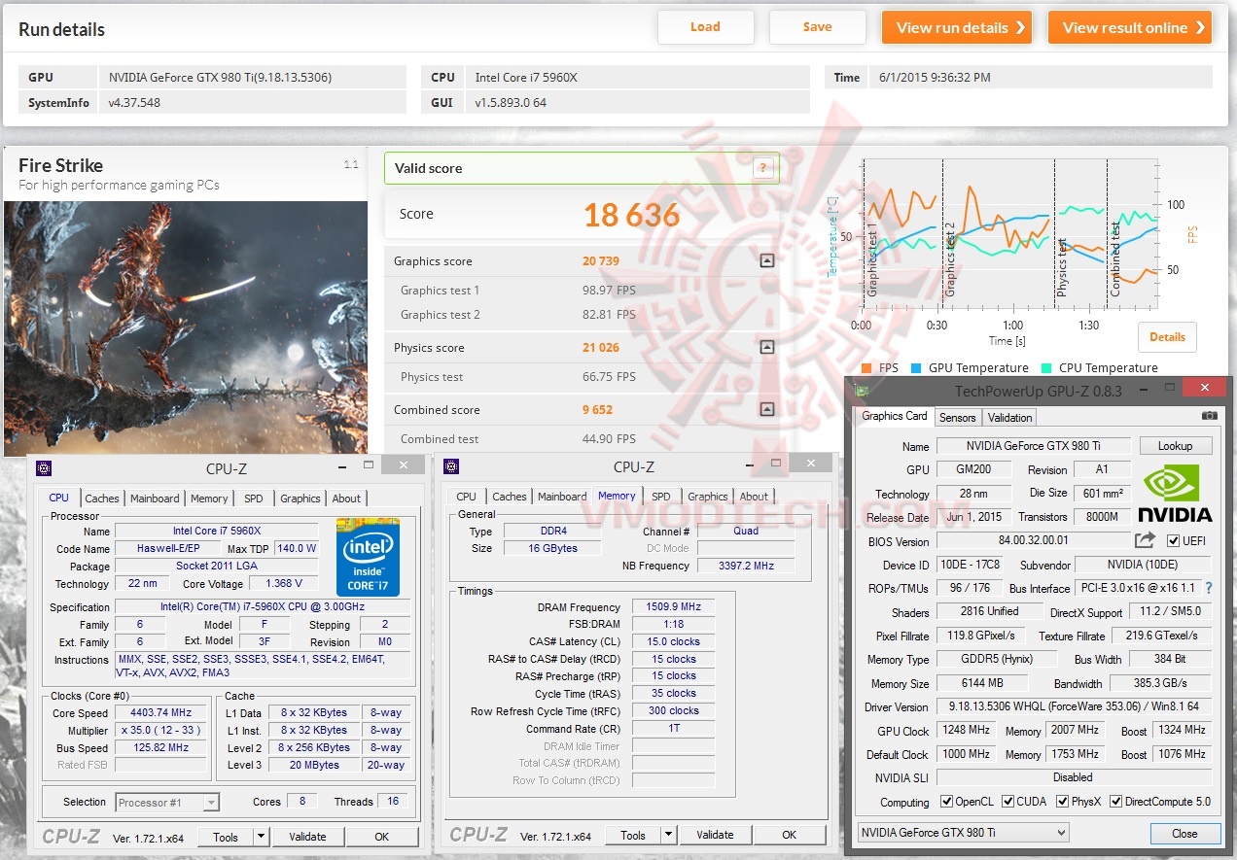The height and width of the screenshot is (860, 1237).
Task: Click the overall score 18 636
Action: 632,215
